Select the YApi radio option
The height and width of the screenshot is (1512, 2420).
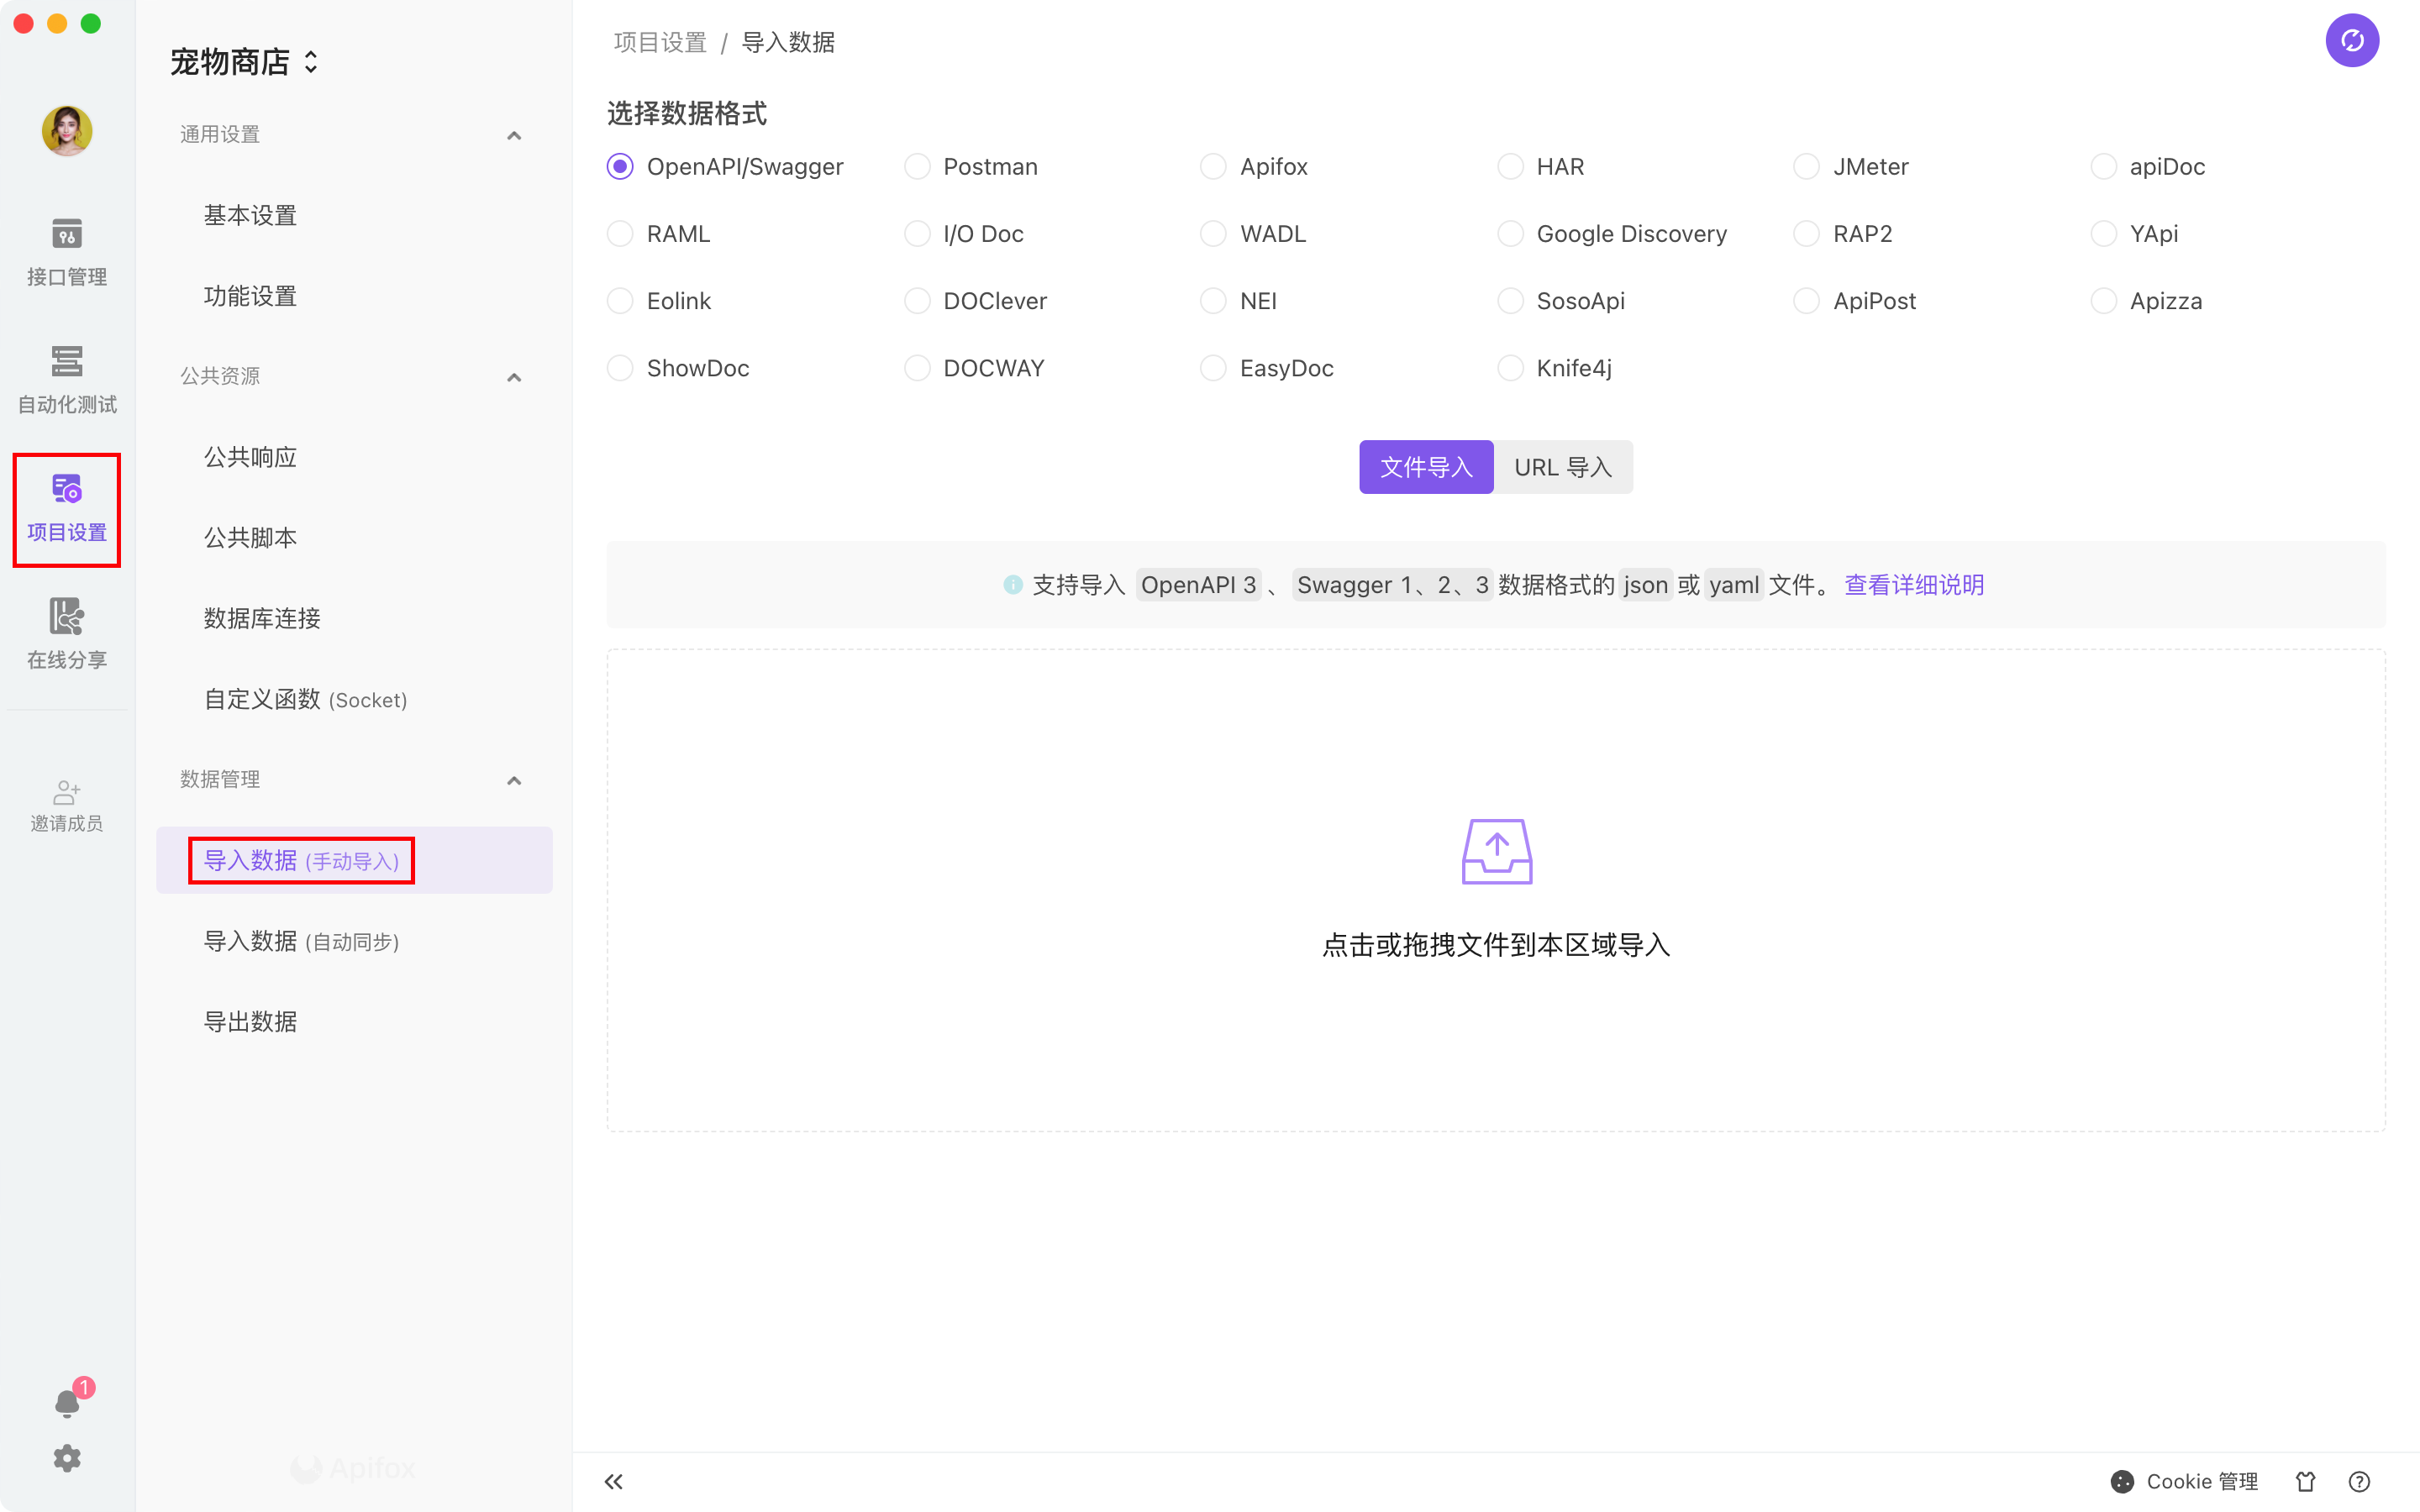pos(2103,233)
